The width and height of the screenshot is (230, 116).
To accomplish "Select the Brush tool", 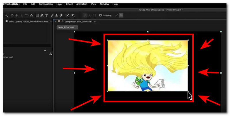I will (x=52, y=15).
